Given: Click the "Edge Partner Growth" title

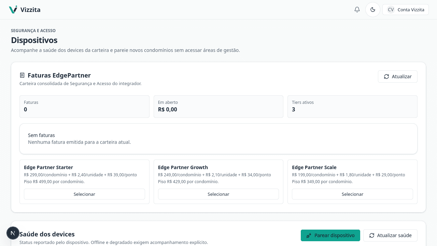Looking at the screenshot, I should coord(183,167).
